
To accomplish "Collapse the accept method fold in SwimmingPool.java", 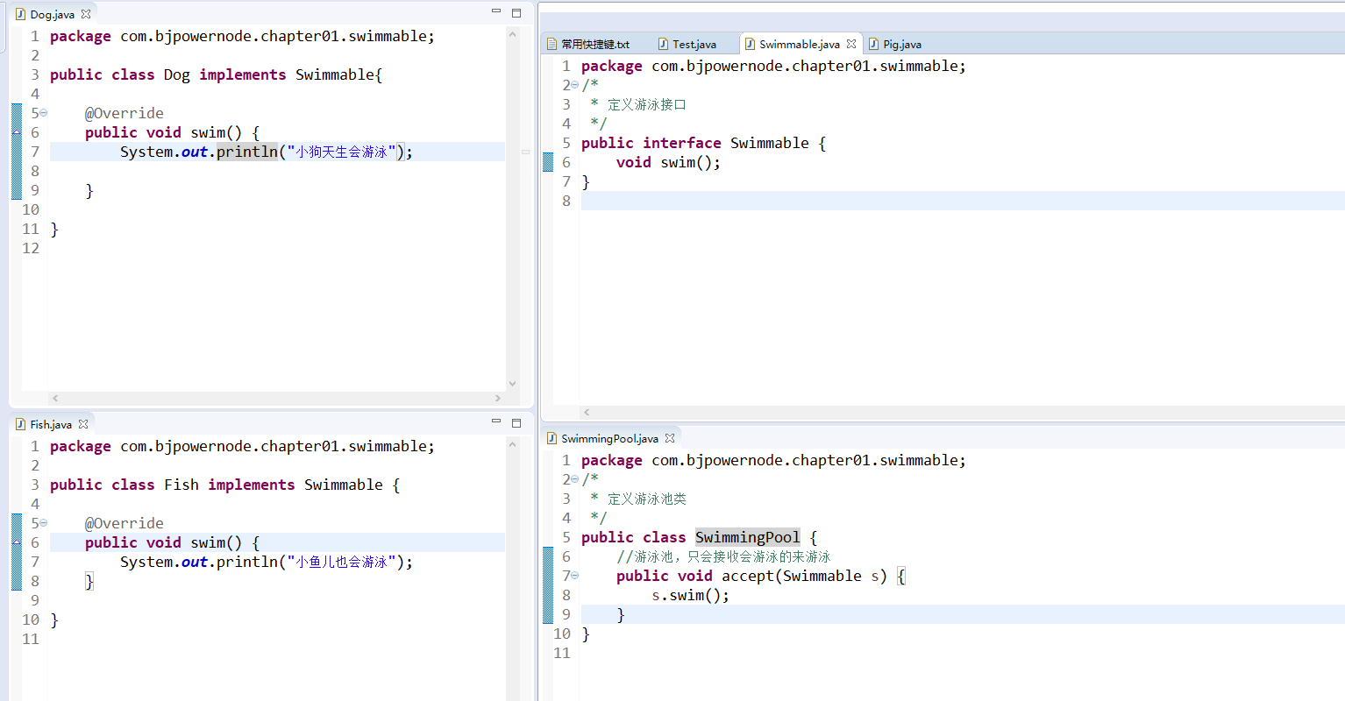I will pos(575,576).
